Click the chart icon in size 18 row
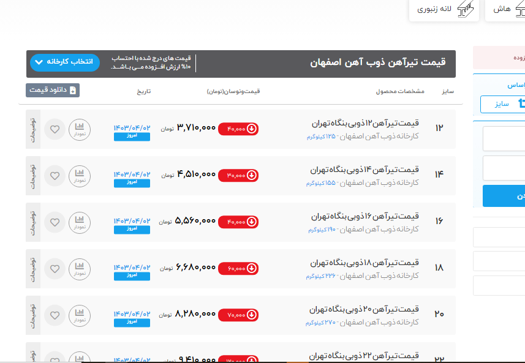Screen dimensions: 525x363 (79, 269)
